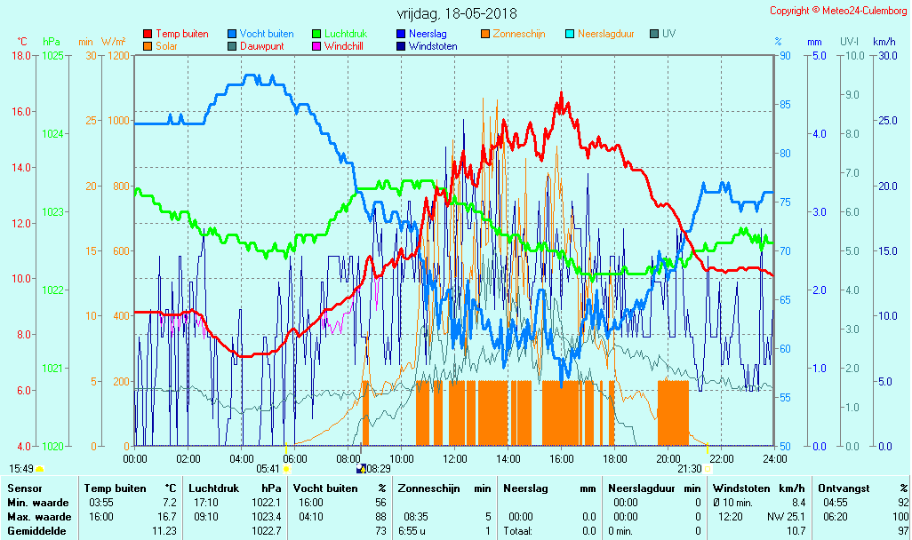The image size is (912, 540).
Task: Click the Windstoten km/h table column header
Action: point(758,488)
